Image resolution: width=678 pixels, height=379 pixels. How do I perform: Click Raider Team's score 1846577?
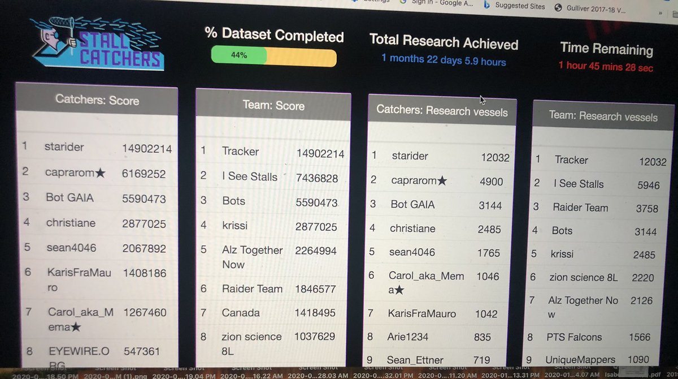[316, 289]
